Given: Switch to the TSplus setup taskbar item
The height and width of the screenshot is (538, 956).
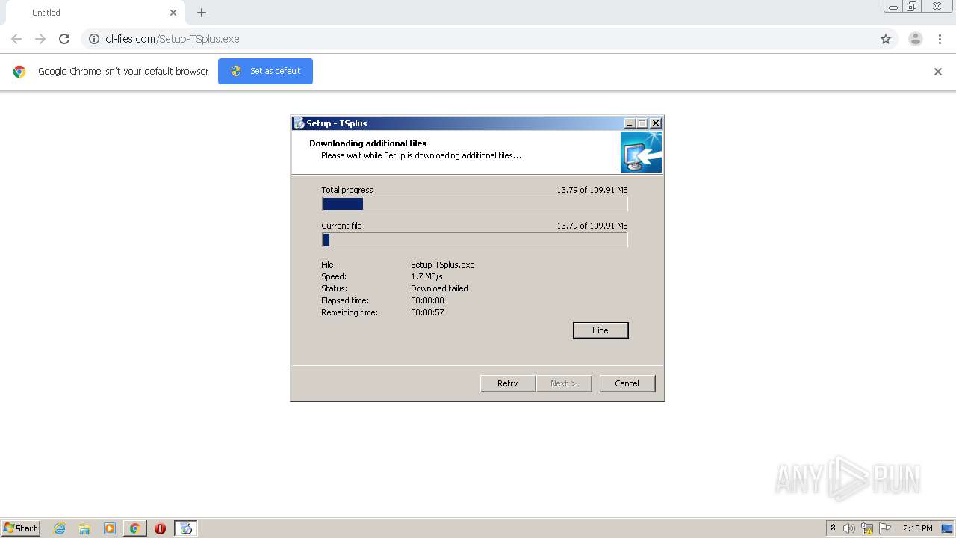Looking at the screenshot, I should point(186,528).
